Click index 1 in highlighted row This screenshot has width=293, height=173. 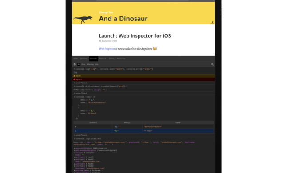point(93,131)
